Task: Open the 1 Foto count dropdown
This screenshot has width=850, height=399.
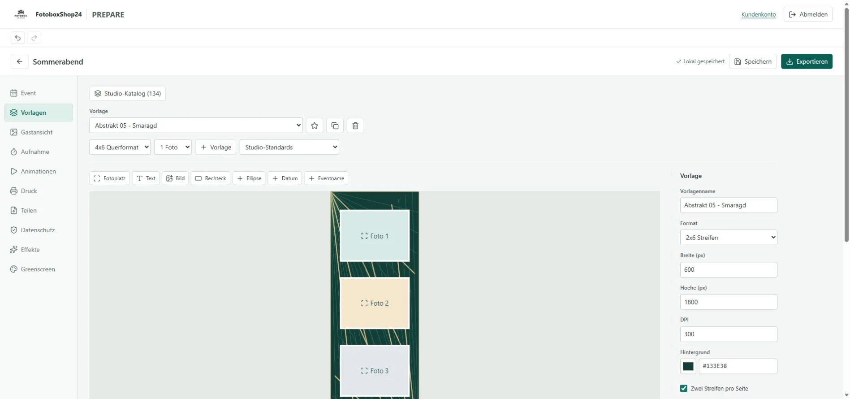Action: click(x=173, y=147)
